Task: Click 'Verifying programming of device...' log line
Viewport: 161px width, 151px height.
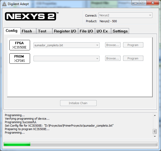Action: tap(27, 119)
